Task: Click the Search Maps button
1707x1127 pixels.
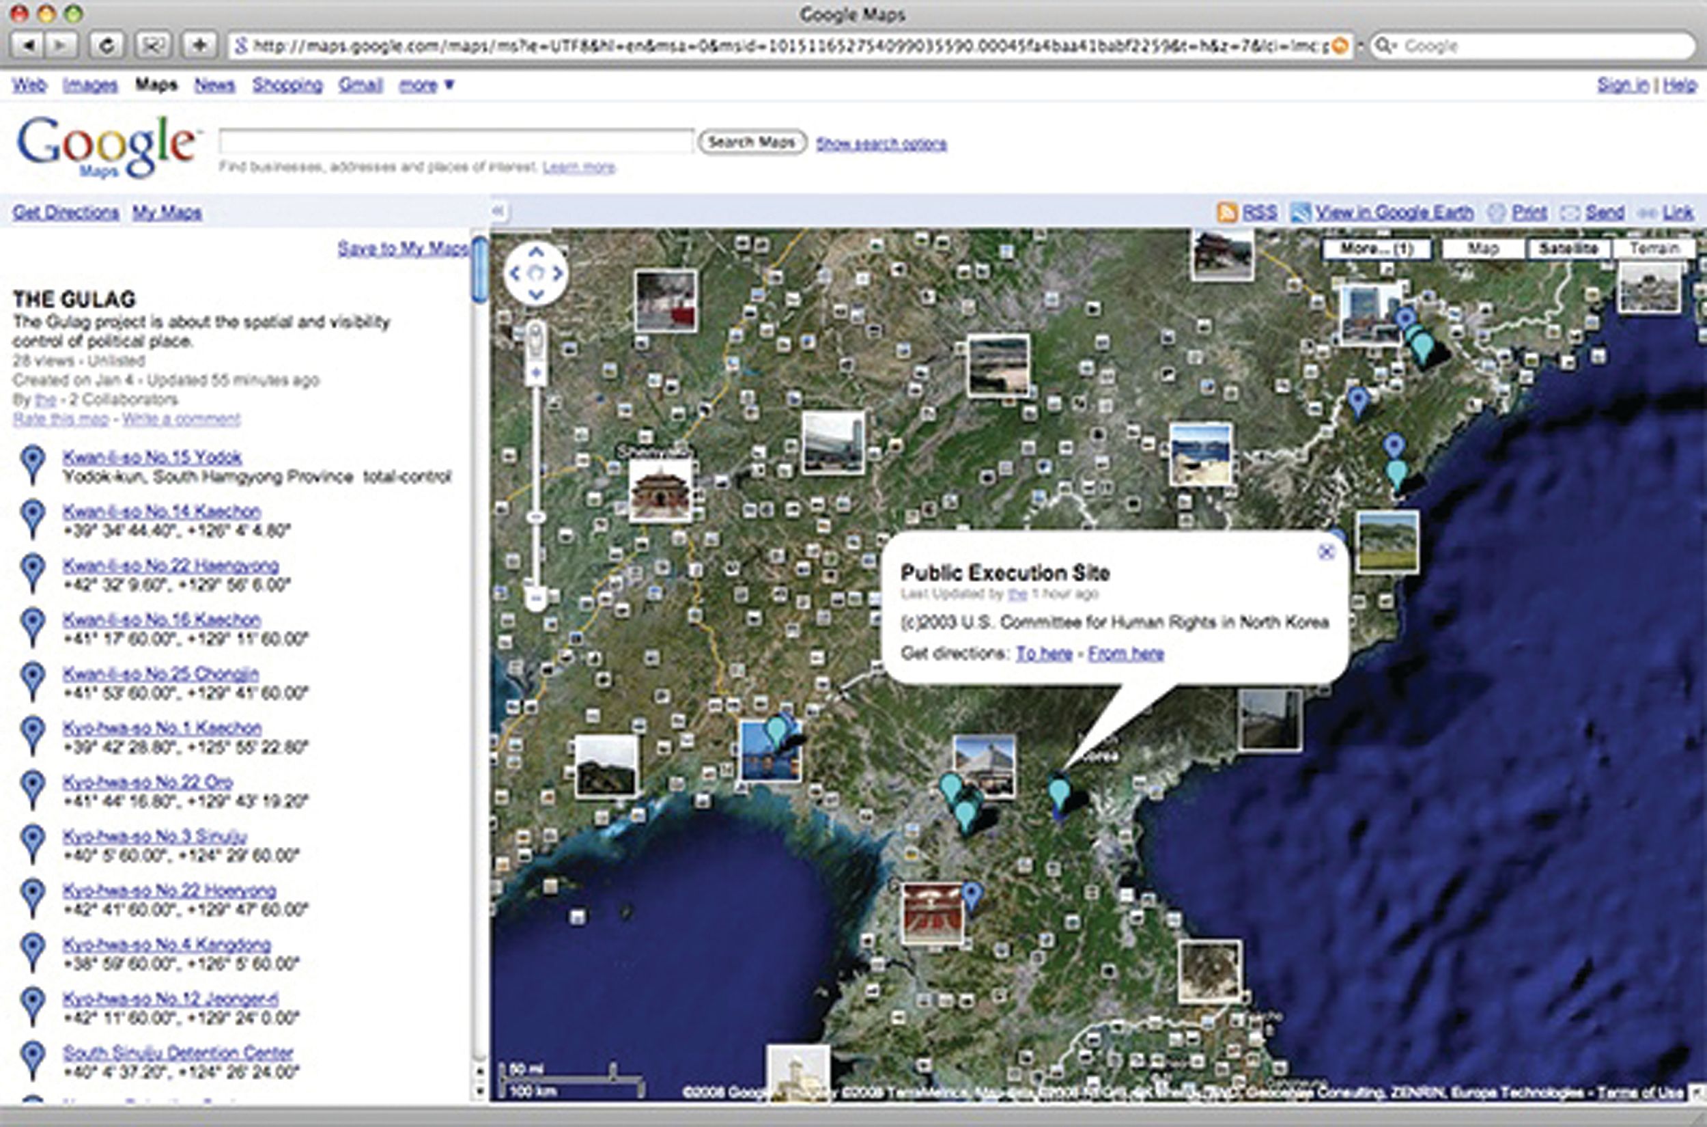Action: (x=752, y=142)
